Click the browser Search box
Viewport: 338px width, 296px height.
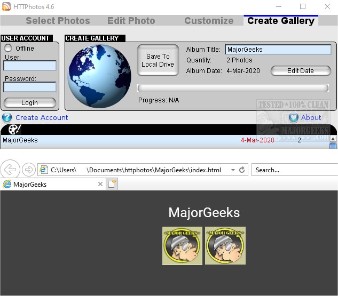(294, 170)
